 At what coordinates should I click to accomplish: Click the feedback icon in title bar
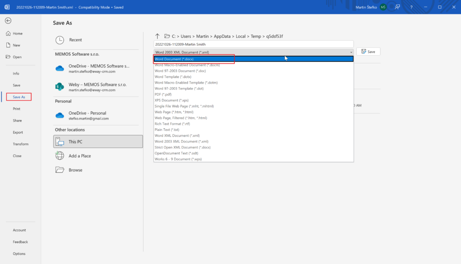click(397, 7)
